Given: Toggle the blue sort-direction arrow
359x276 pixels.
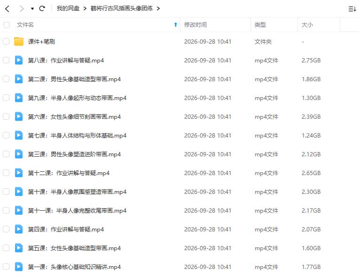Looking at the screenshot, I should pyautogui.click(x=176, y=25).
